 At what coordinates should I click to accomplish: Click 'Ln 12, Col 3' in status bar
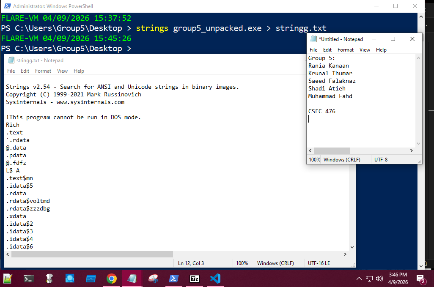191,263
